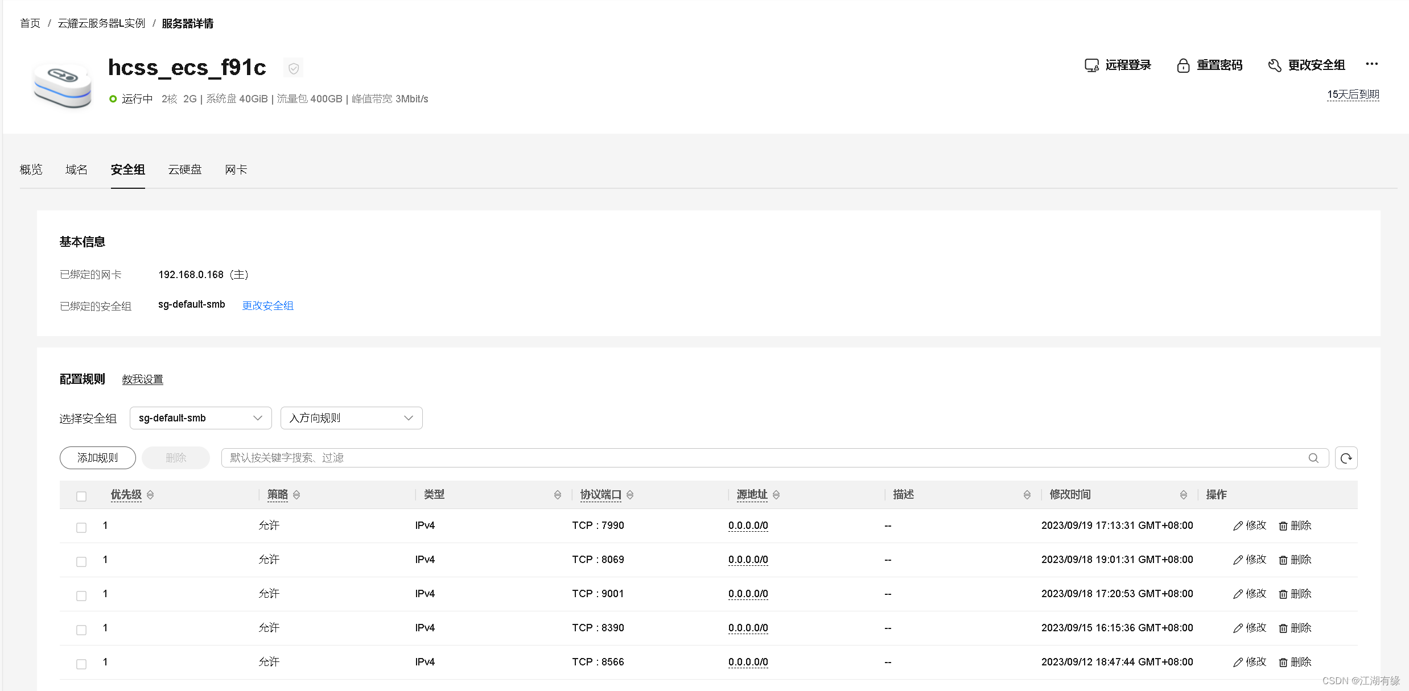Switch to the 云硬盘 tab
The height and width of the screenshot is (691, 1409).
pos(184,169)
